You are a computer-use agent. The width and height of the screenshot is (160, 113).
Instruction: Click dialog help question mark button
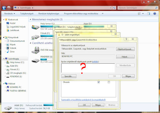coord(126,39)
